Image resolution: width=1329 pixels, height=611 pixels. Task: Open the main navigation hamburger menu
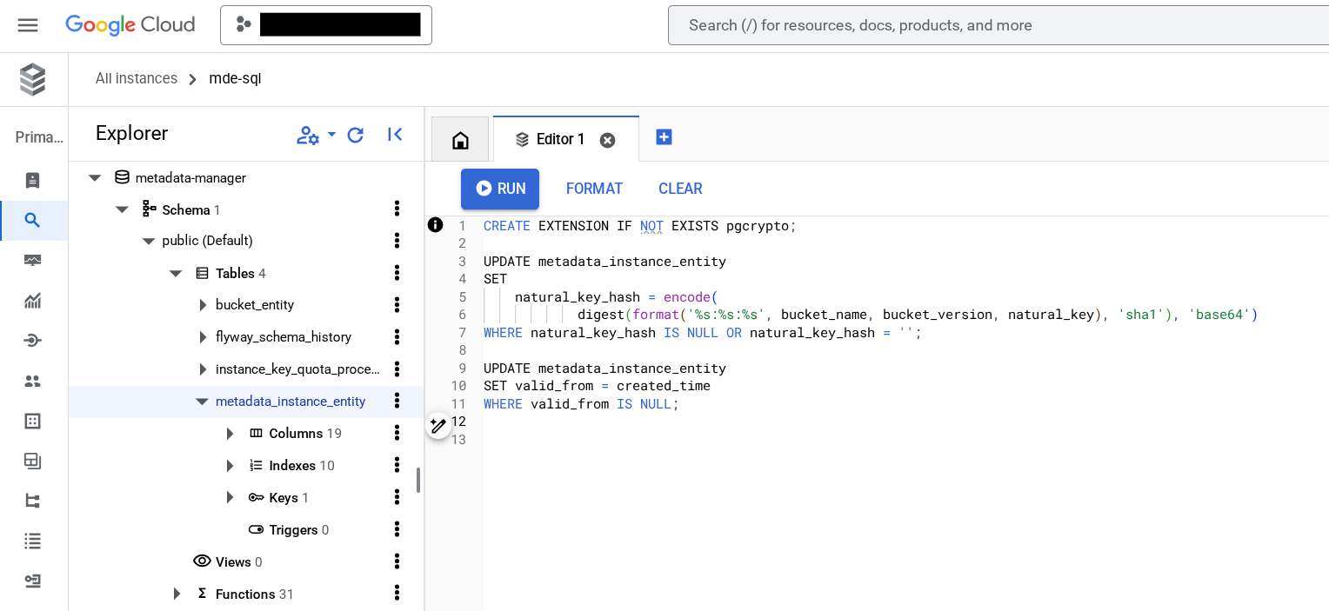coord(28,25)
